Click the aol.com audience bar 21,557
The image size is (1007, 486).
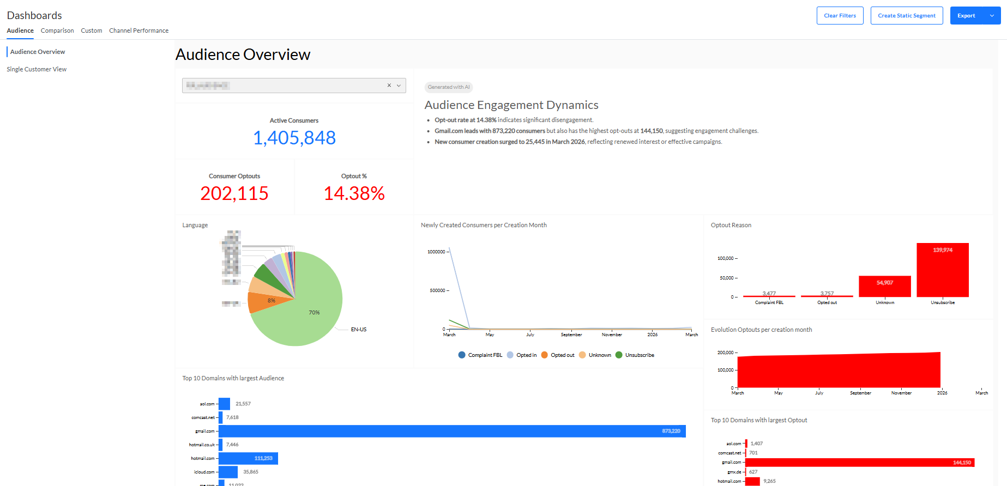[224, 404]
